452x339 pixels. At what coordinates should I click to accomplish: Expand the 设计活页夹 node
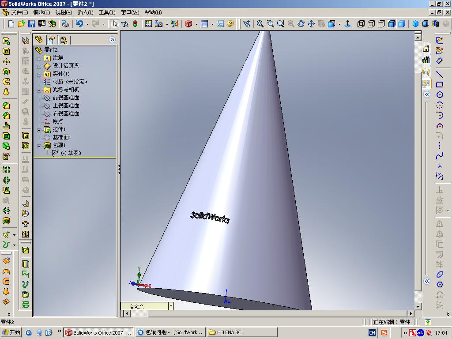pyautogui.click(x=39, y=67)
